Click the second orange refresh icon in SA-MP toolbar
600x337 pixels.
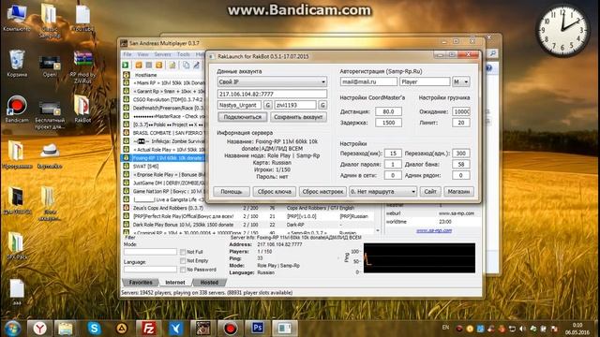click(158, 65)
